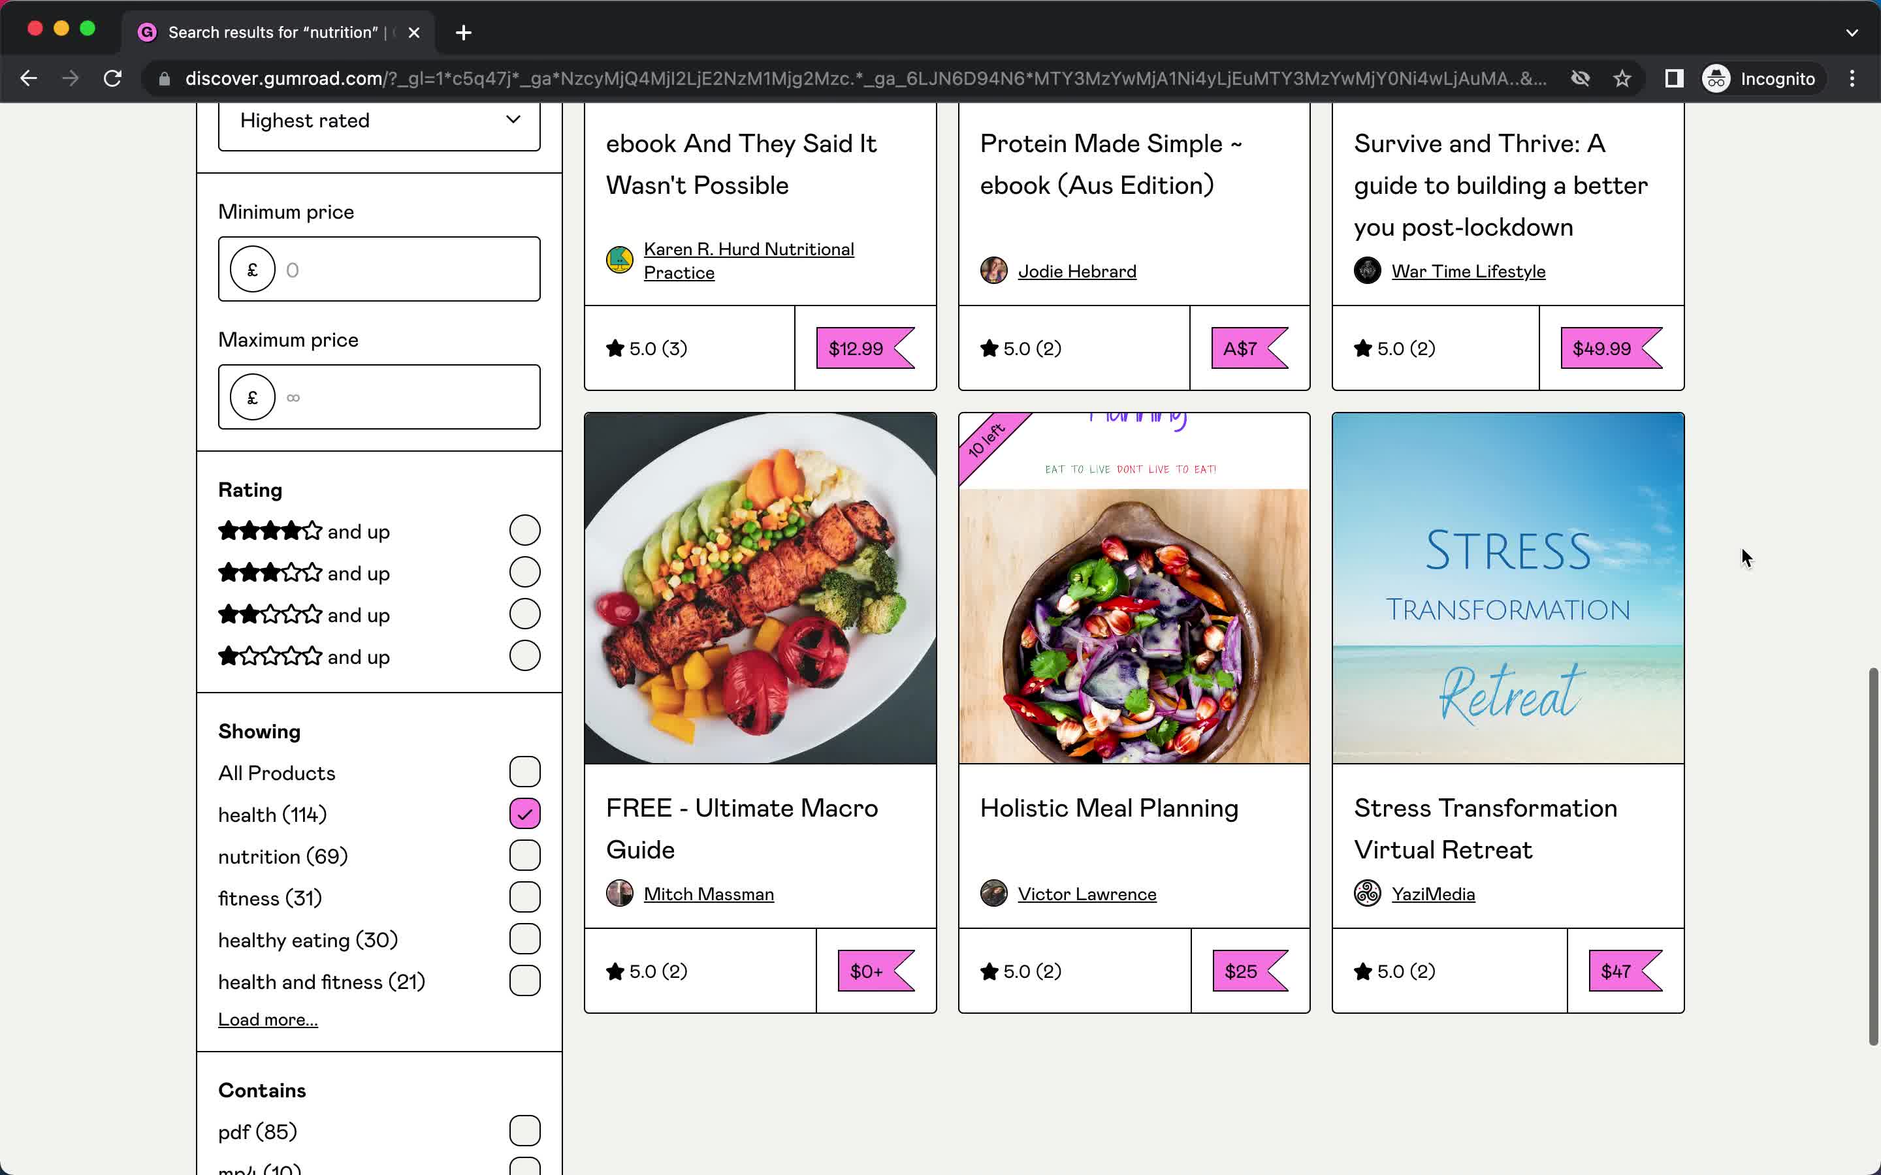This screenshot has width=1881, height=1175.
Task: Click the Karen R. Hurd Nutritional Practice link
Action: [749, 260]
